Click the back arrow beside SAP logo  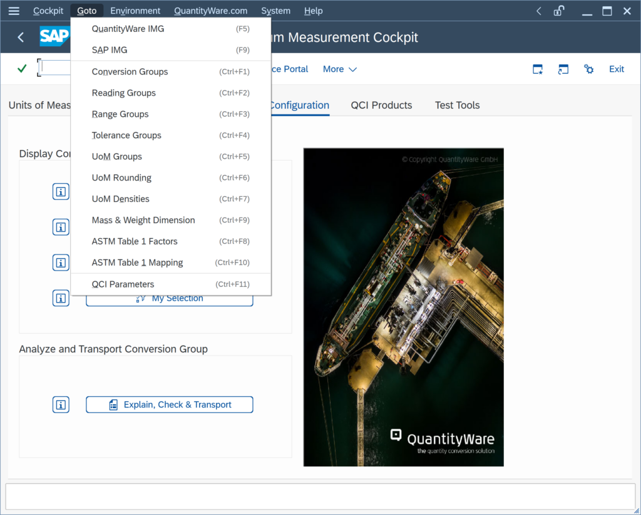click(21, 37)
